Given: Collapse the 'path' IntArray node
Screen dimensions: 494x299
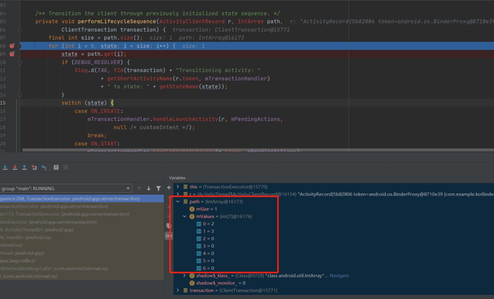Looking at the screenshot, I should coord(178,202).
